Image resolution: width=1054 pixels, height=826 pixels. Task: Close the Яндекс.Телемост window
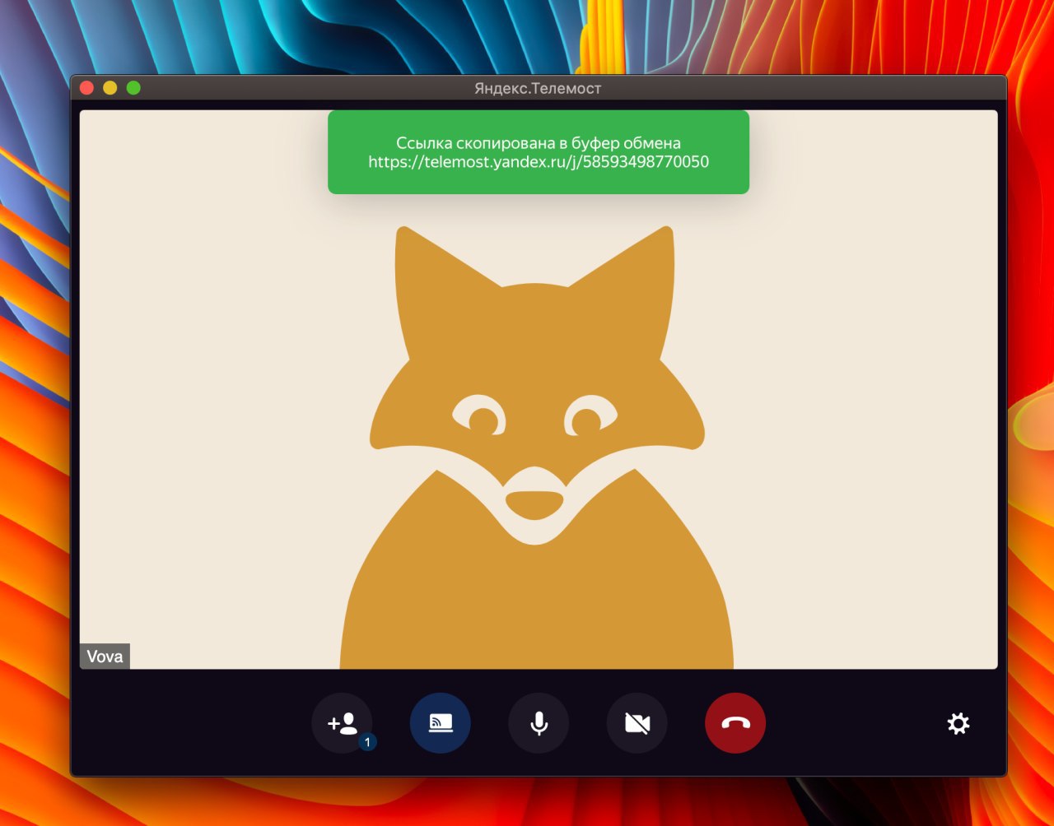click(x=86, y=88)
